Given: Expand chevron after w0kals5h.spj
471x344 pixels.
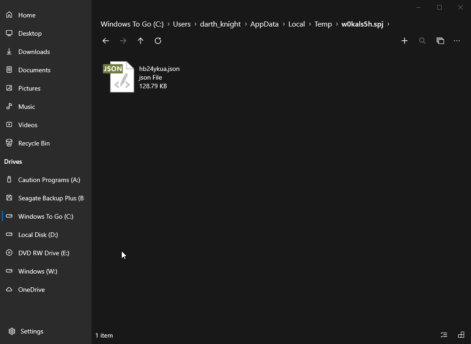Looking at the screenshot, I should point(388,24).
